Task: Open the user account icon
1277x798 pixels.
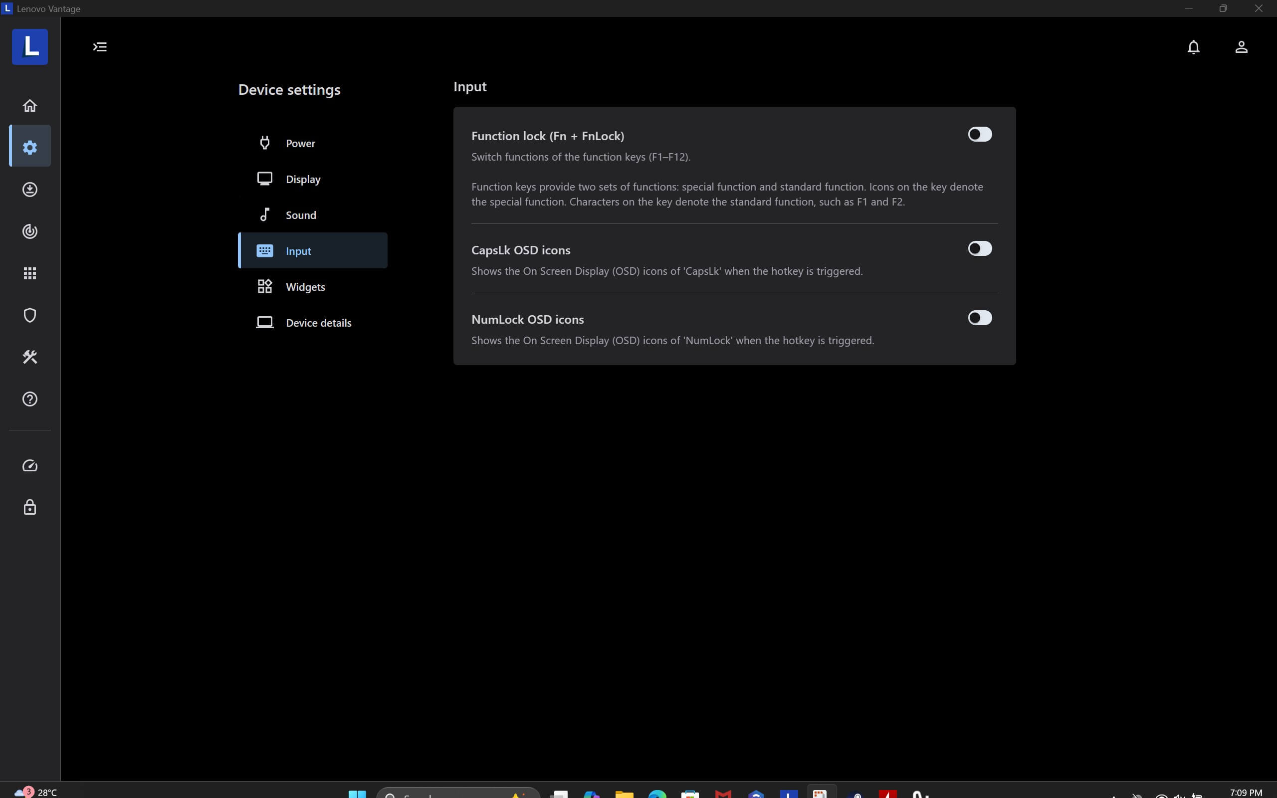Action: pyautogui.click(x=1241, y=47)
